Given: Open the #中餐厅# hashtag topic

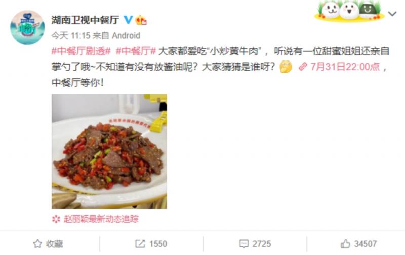Looking at the screenshot, I should pyautogui.click(x=136, y=51).
